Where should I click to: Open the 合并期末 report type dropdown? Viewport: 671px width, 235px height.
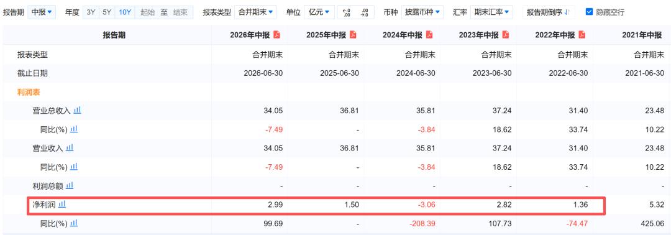tap(255, 12)
